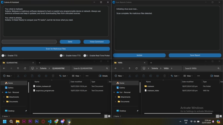223x125 pixels.
Task: Click the Delete trash icon in QUARANTINE toolbar
Action: point(53,76)
